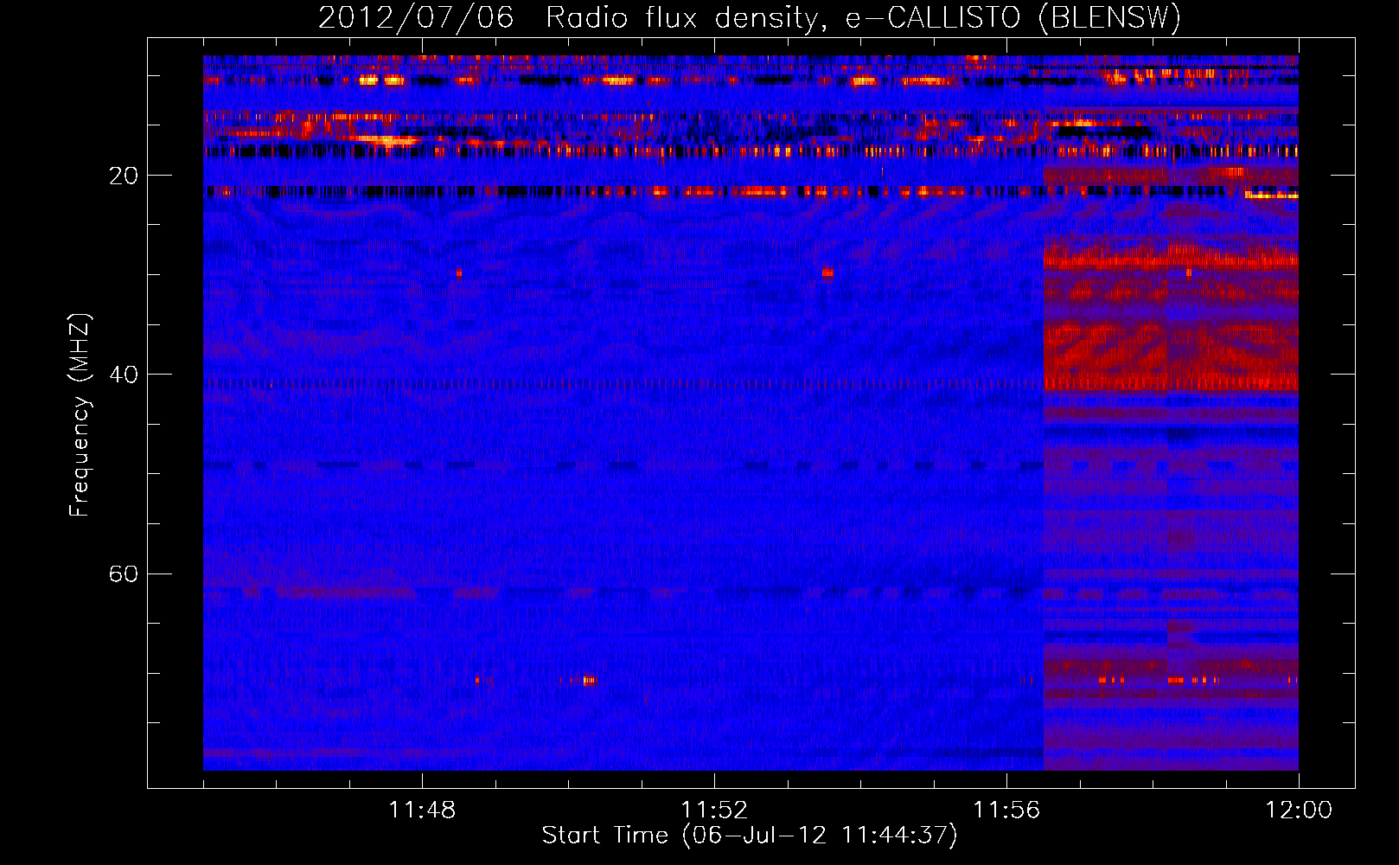The height and width of the screenshot is (865, 1399).
Task: Click the 11:52 time tick label
Action: click(714, 810)
